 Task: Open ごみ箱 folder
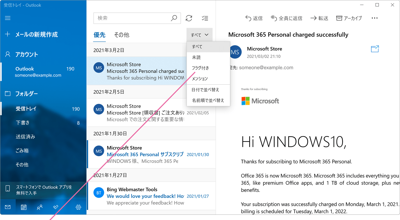click(43, 151)
